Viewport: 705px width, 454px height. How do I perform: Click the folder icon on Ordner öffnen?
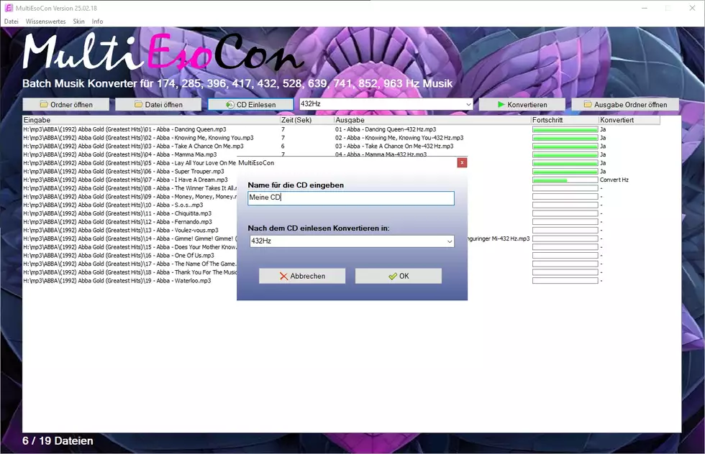[x=44, y=104]
